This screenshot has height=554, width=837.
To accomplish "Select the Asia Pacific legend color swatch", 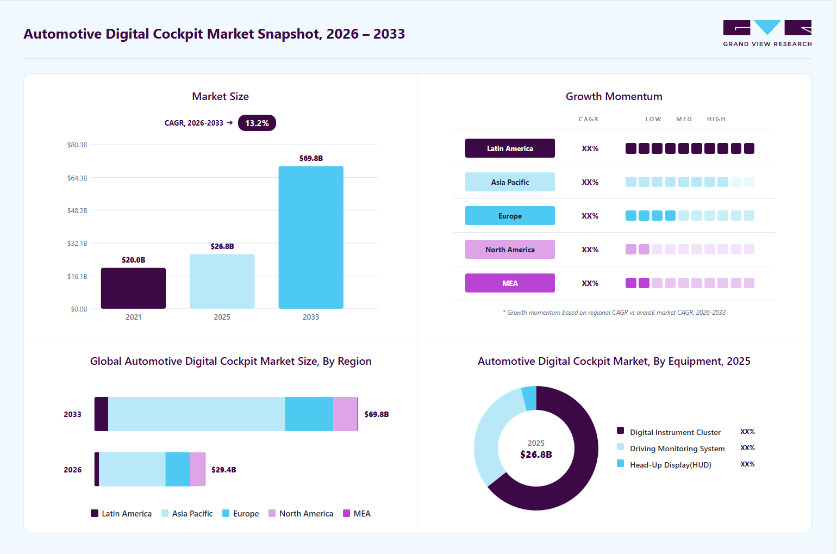I will tap(165, 513).
